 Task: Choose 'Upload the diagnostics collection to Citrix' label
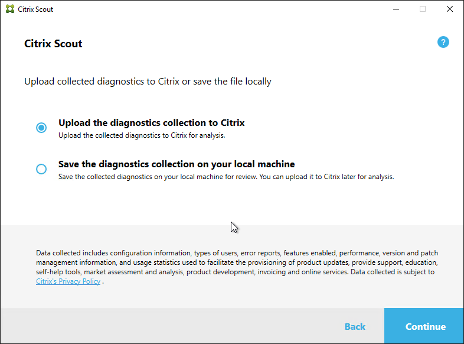click(x=152, y=123)
